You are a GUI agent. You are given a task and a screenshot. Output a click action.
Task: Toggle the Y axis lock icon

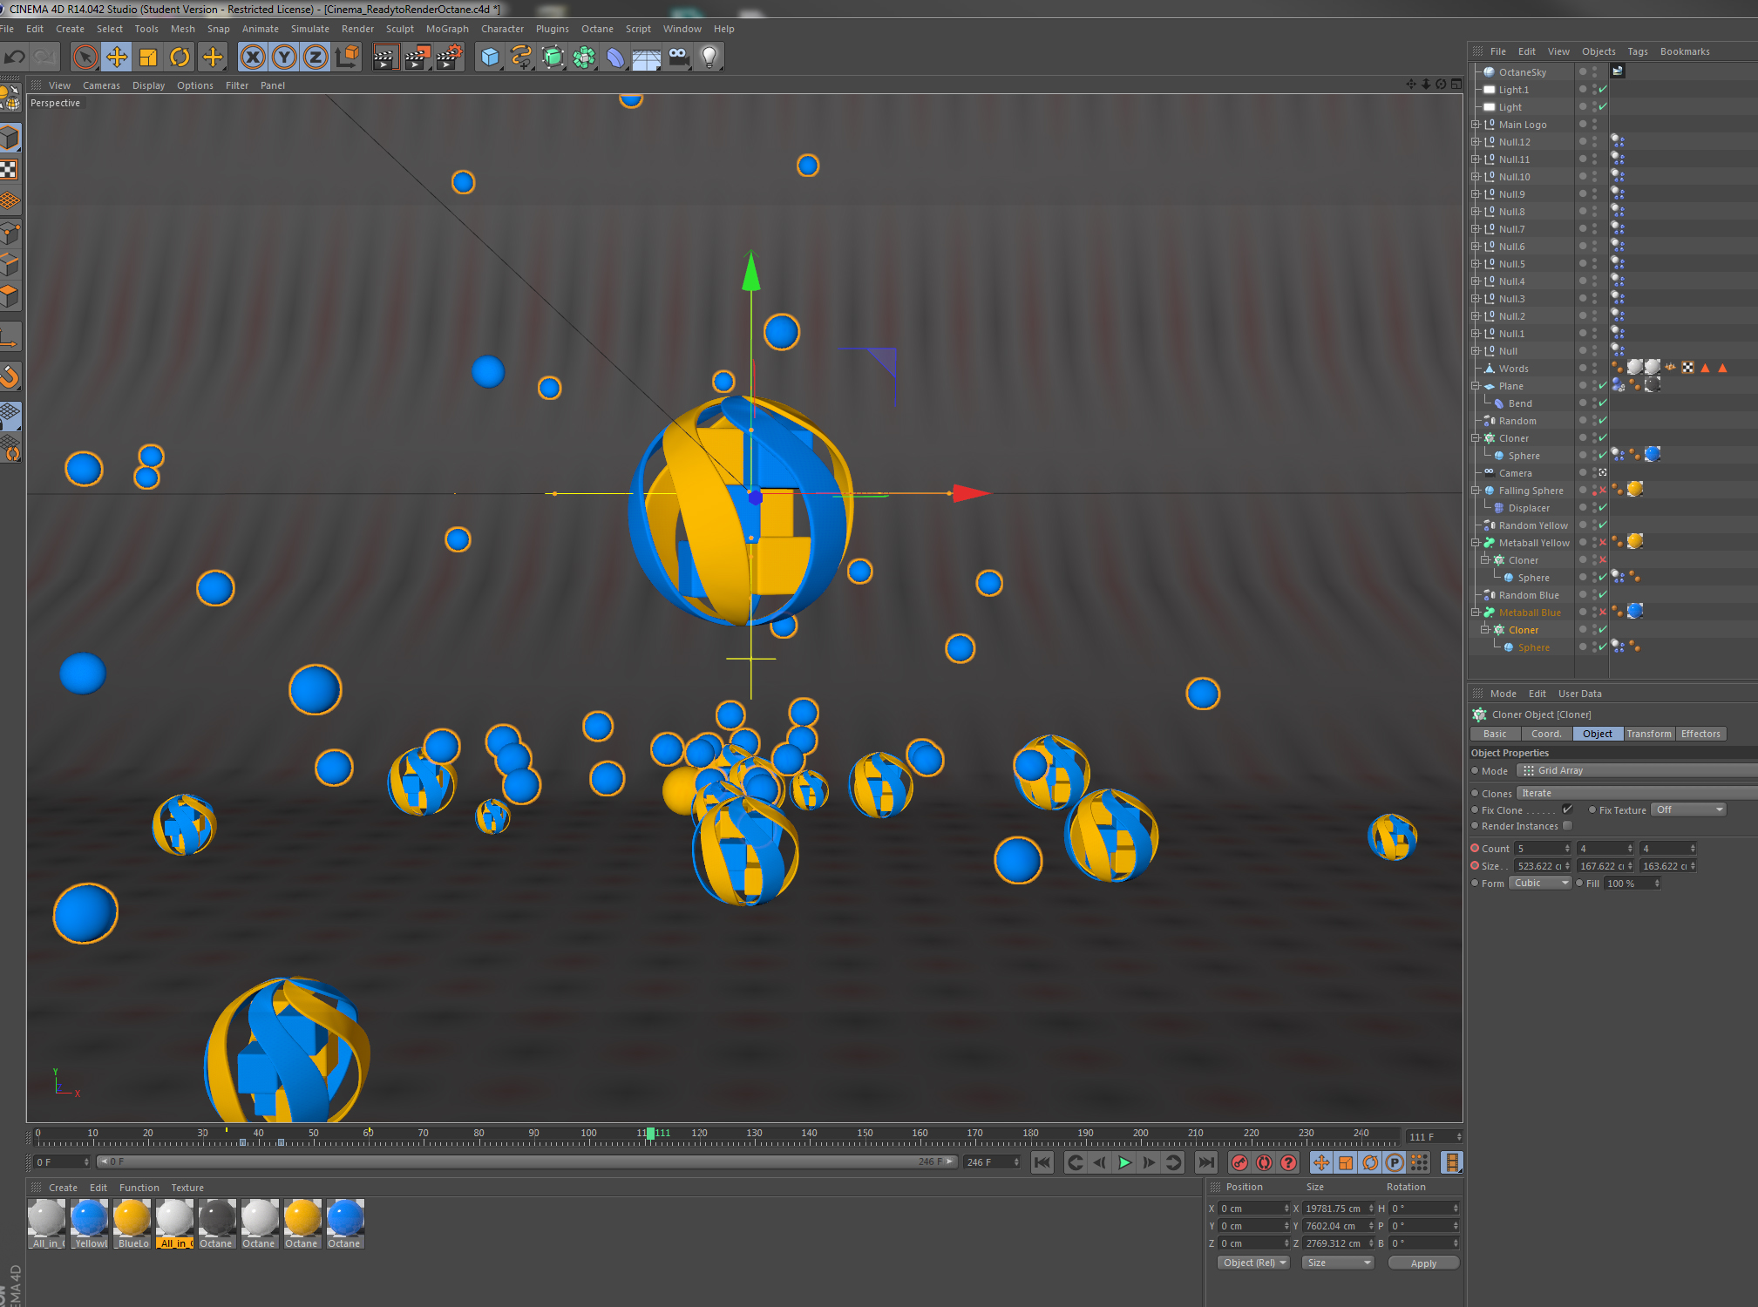click(x=283, y=58)
